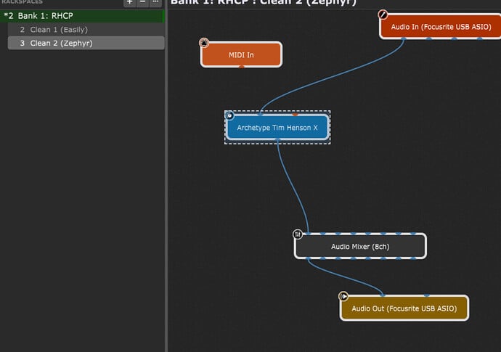Viewport: 501px width, 352px height.
Task: Select the MIDI In block
Action: pos(241,54)
